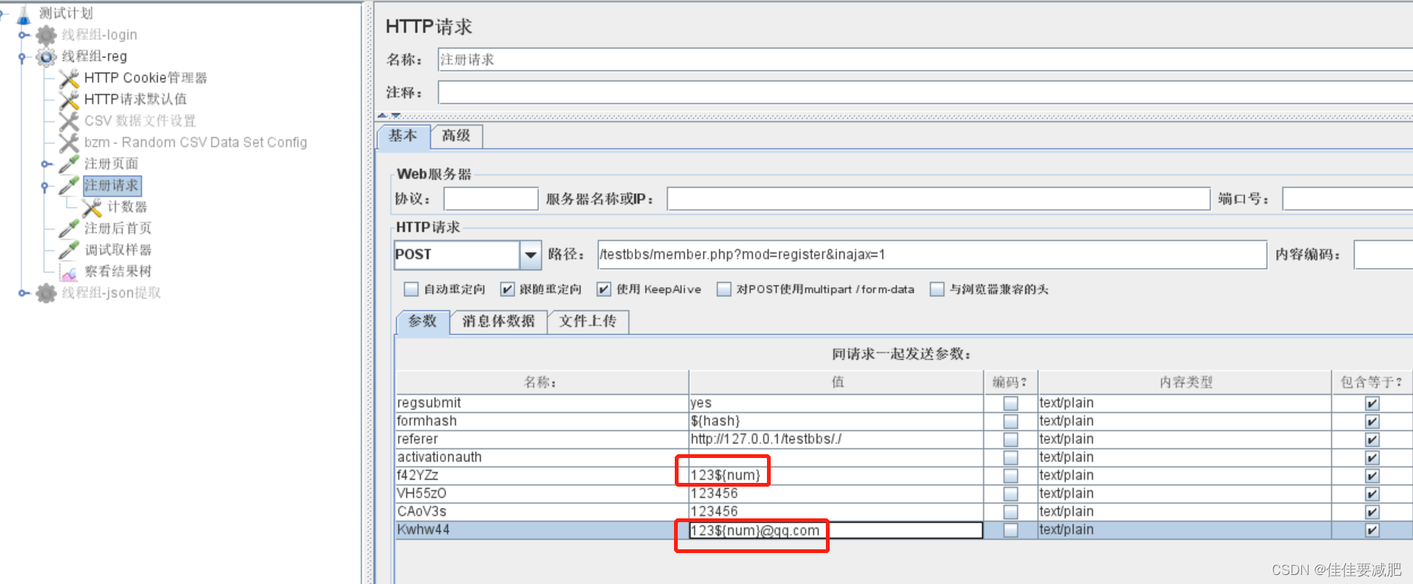The image size is (1413, 584).
Task: Toggle 包含等于 checkbox for activationauth row
Action: [1372, 457]
